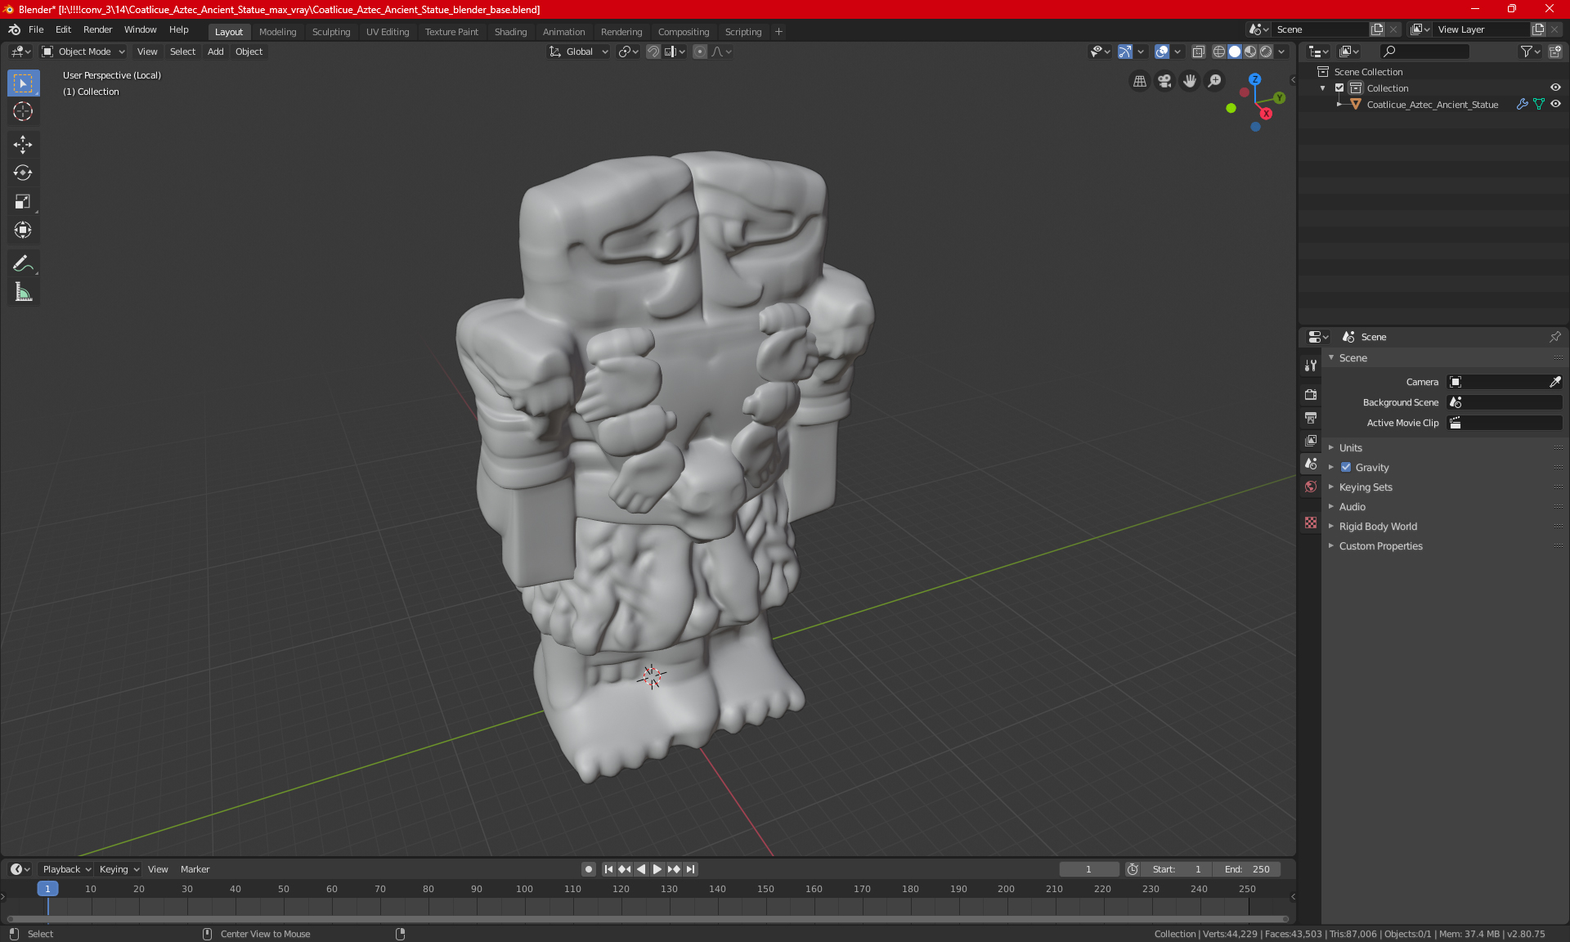Open the View Layer properties tab

click(1311, 440)
